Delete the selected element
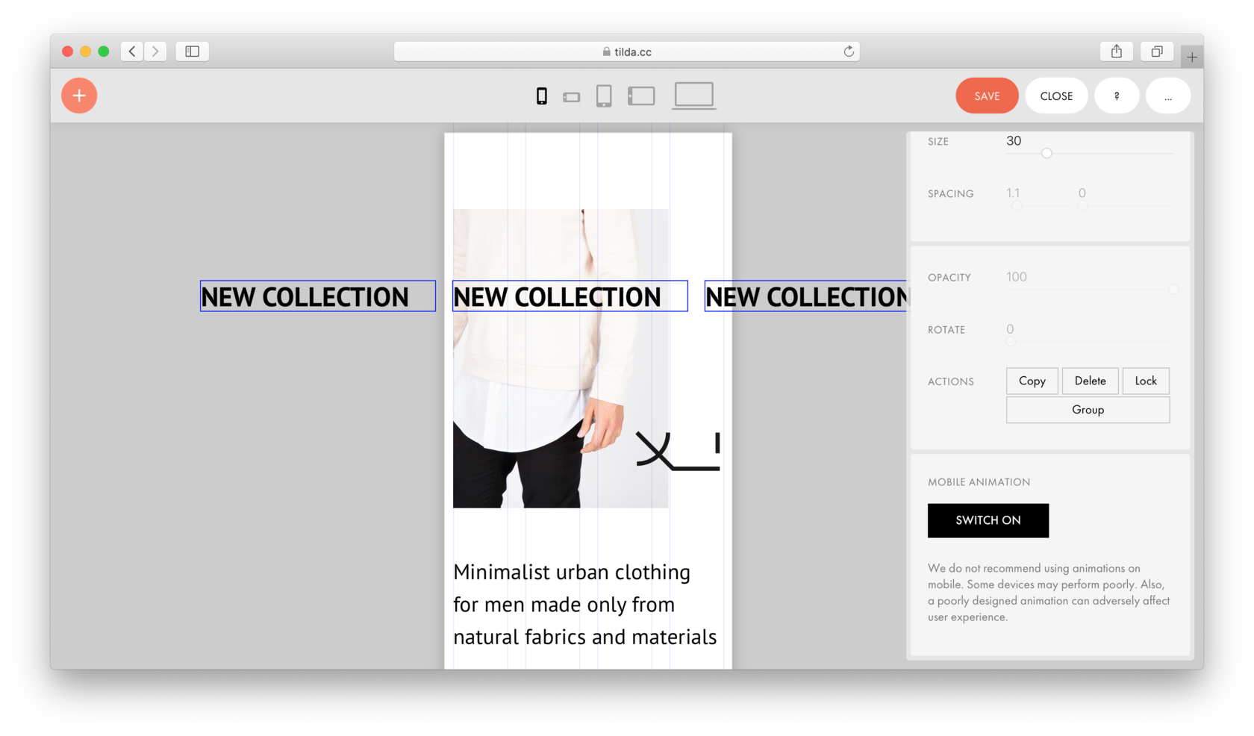The image size is (1254, 736). point(1091,381)
